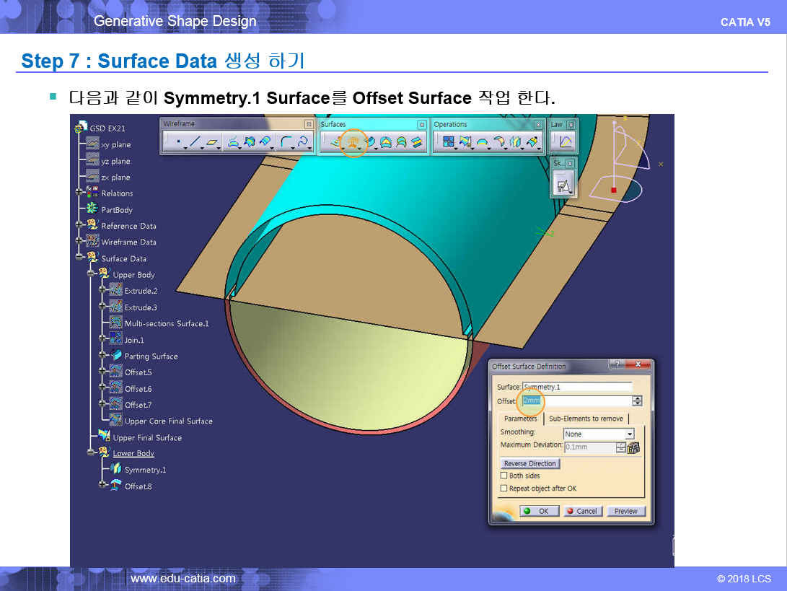Click the Join tool in Operations toolbar
This screenshot has width=787, height=591.
click(x=448, y=142)
